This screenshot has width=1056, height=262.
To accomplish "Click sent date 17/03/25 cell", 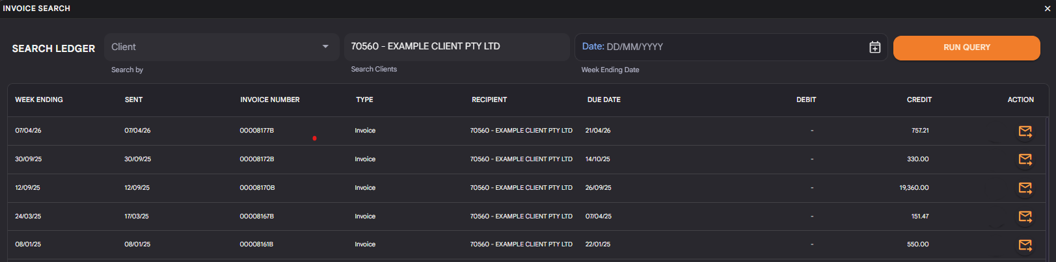I will (137, 216).
